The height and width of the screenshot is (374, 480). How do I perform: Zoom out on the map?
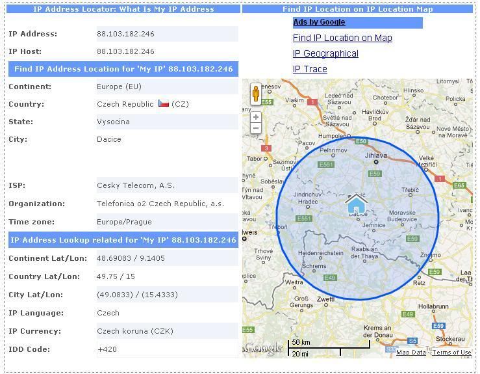tap(256, 128)
